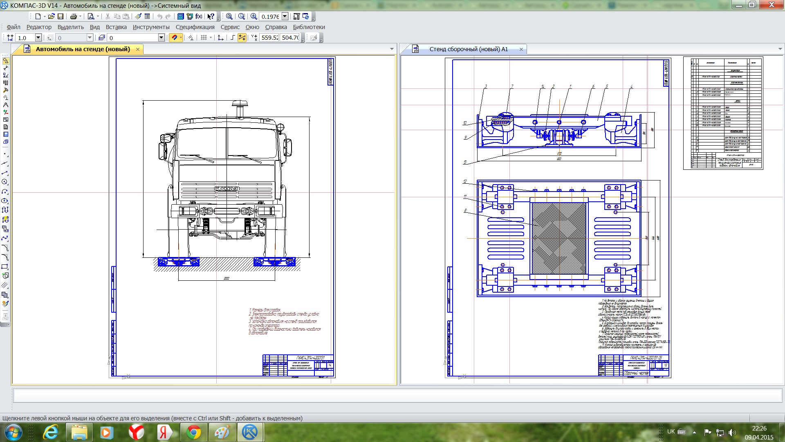The height and width of the screenshot is (442, 785).
Task: Click the Y coordinate field 504.70
Action: [290, 38]
